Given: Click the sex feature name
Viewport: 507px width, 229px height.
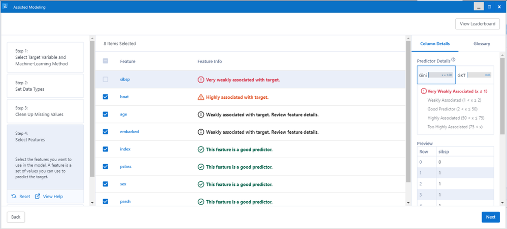Looking at the screenshot, I should (x=123, y=184).
